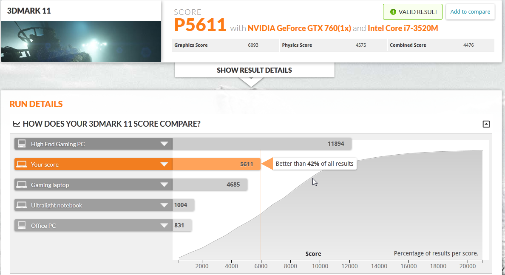Image resolution: width=505 pixels, height=275 pixels.
Task: Click the 3DMARK 11 benchmark thumbnail
Action: click(81, 42)
